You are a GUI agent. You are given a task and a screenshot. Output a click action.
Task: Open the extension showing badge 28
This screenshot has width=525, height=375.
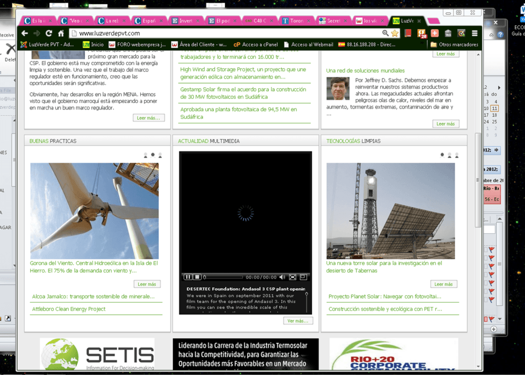(421, 33)
